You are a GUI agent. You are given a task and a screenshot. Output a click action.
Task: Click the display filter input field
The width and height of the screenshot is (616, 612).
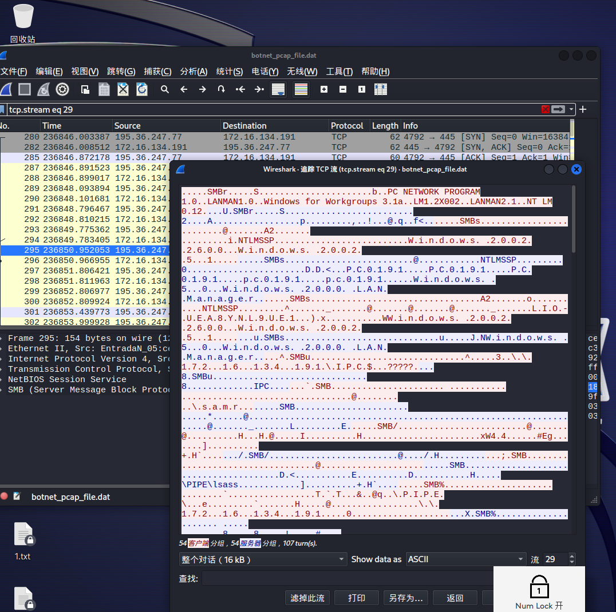coord(273,109)
